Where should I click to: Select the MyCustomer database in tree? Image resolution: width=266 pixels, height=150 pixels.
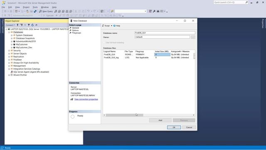click(x=22, y=45)
